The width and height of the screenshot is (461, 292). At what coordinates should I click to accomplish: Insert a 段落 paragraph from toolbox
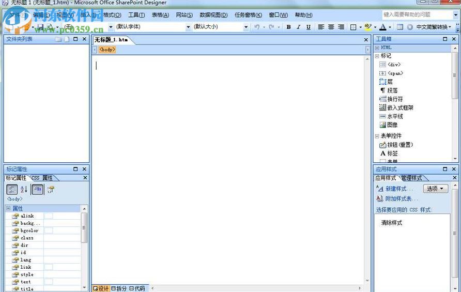[x=389, y=90]
